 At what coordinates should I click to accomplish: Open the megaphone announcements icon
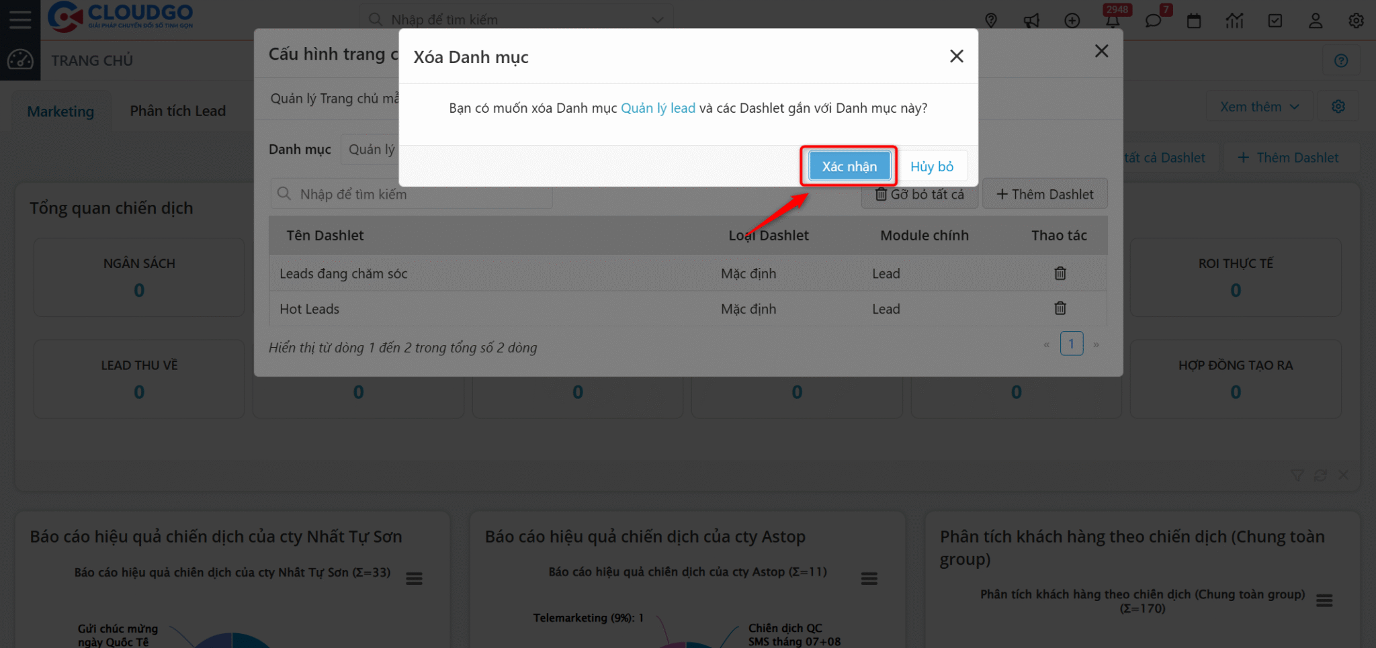click(1031, 20)
